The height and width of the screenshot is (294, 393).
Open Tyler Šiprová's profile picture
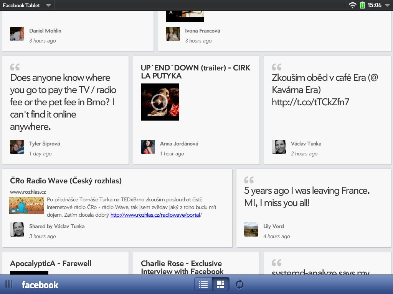(x=17, y=147)
